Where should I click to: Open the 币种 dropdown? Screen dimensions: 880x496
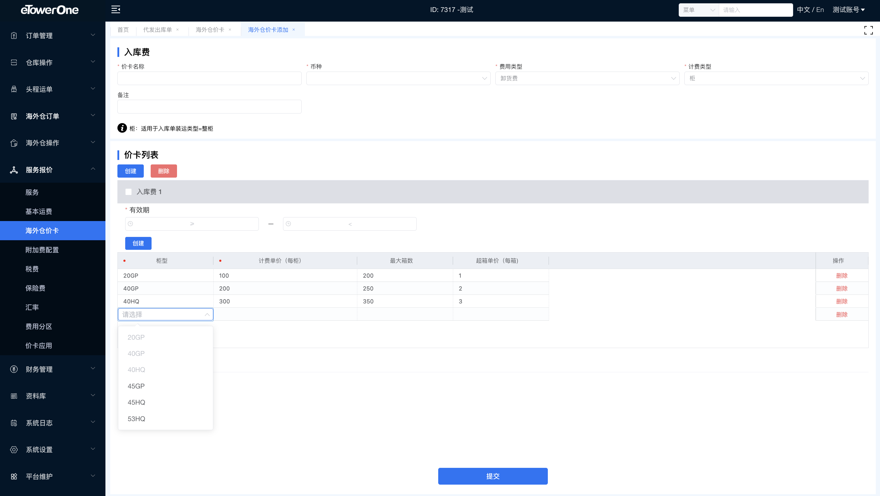tap(398, 78)
